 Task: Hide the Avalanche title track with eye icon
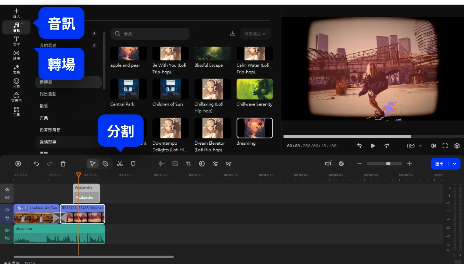click(x=7, y=190)
